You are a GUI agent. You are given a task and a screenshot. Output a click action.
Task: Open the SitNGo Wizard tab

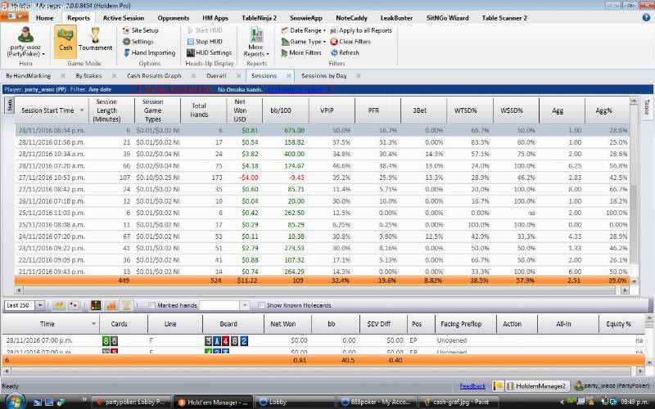[x=447, y=18]
